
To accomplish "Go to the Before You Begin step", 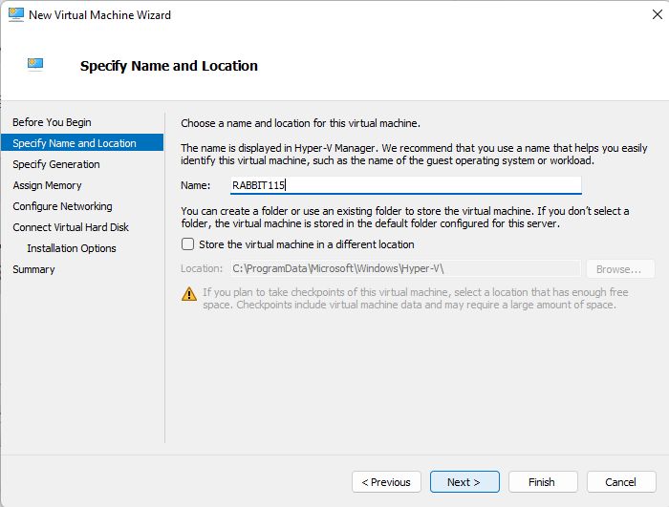I will click(x=52, y=122).
